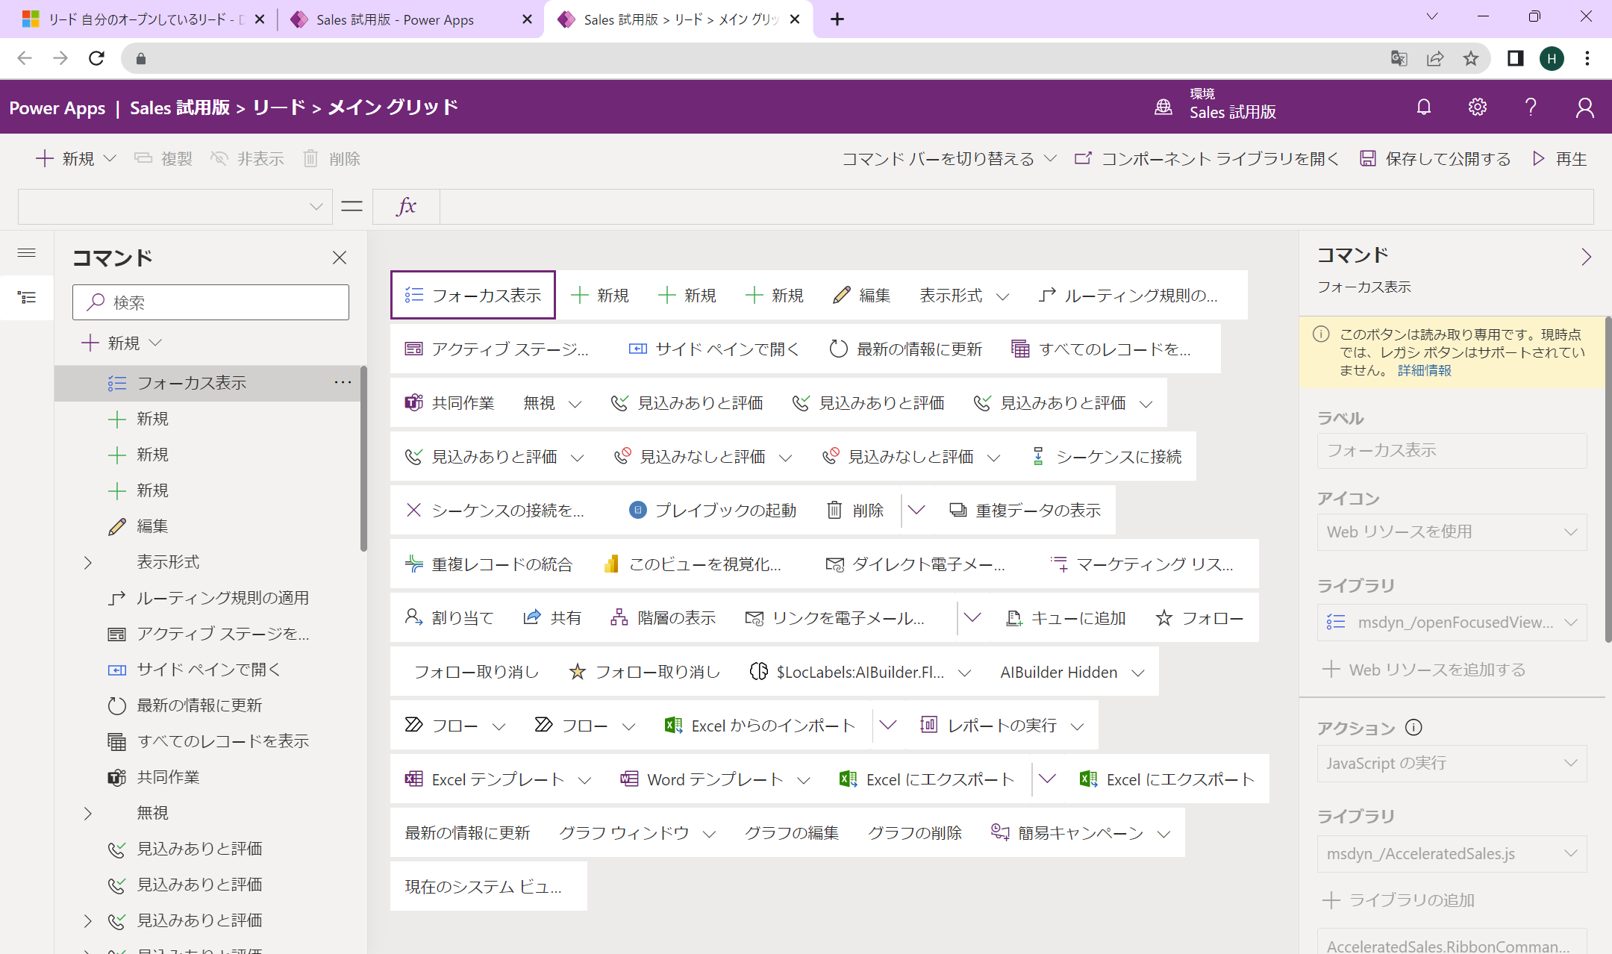Viewport: 1612px width, 954px height.
Task: Click the 再生 play button
Action: (1561, 158)
